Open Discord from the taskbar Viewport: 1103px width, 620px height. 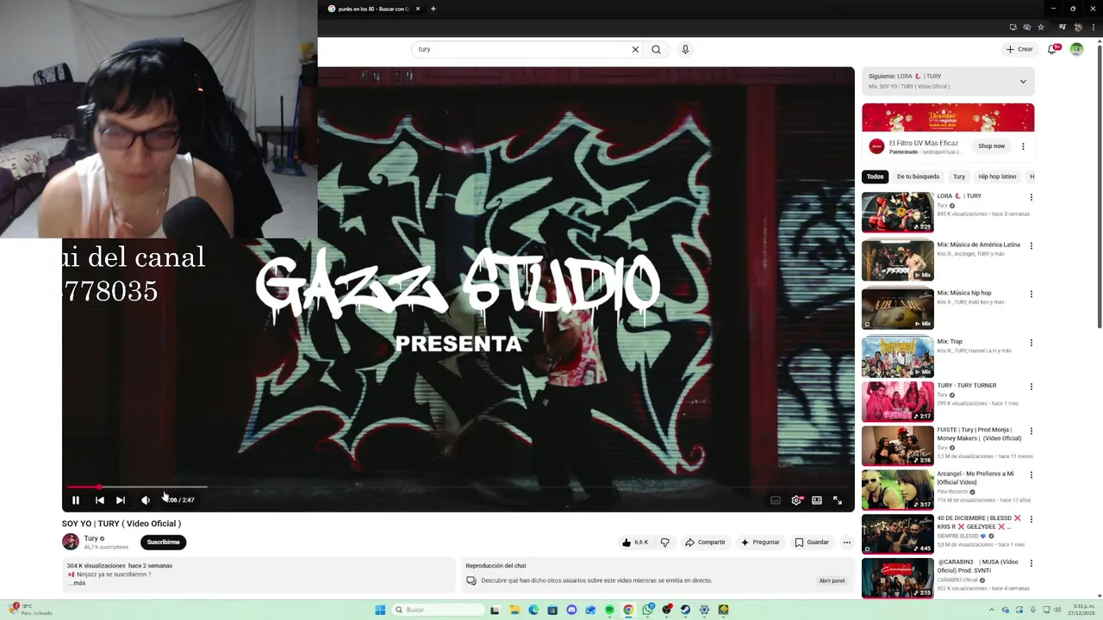click(571, 610)
